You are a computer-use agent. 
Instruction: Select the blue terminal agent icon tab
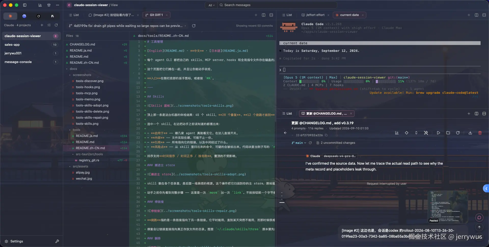(24, 16)
